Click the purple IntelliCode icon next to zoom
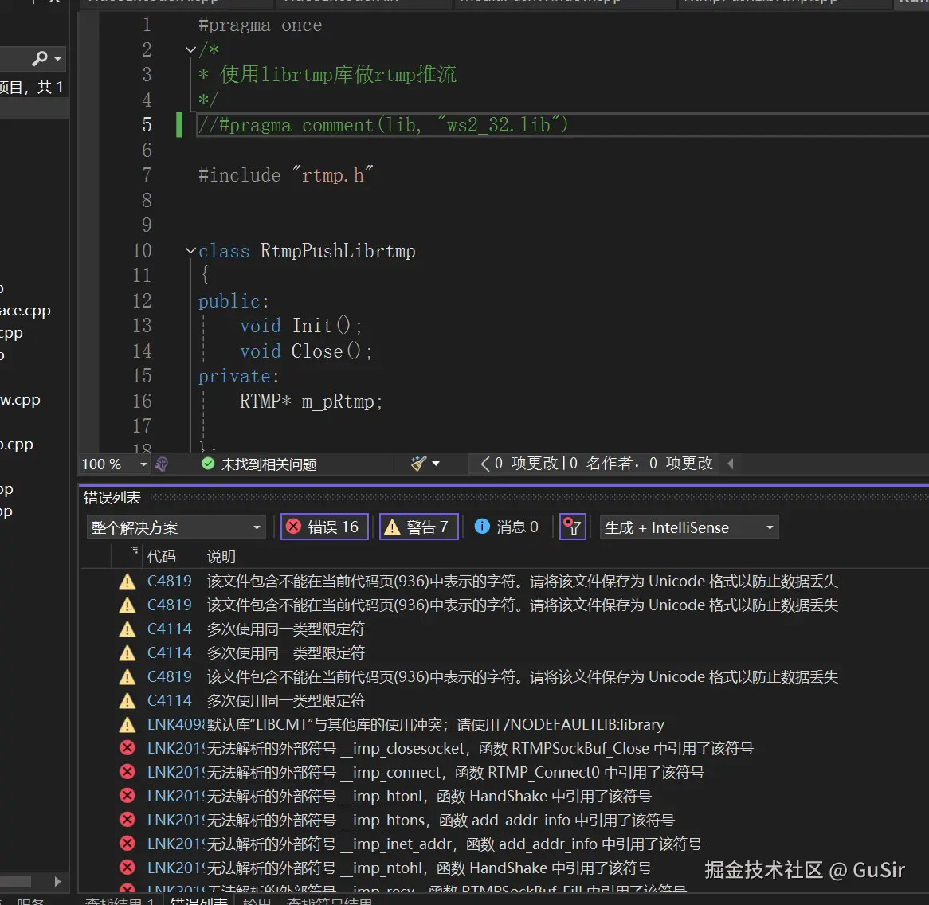Image resolution: width=929 pixels, height=905 pixels. (x=161, y=464)
